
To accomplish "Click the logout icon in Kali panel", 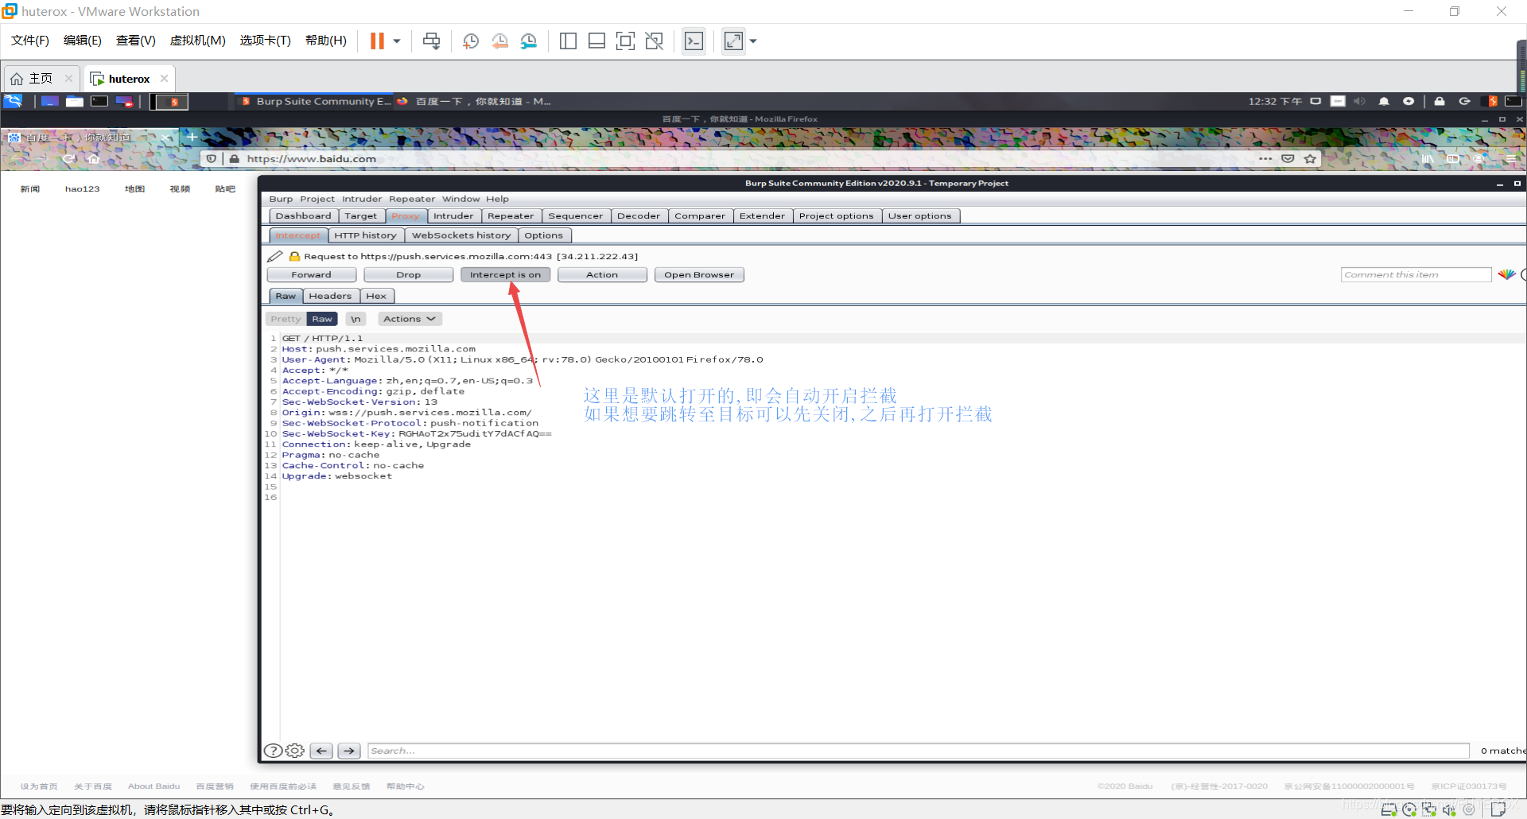I will point(1464,101).
